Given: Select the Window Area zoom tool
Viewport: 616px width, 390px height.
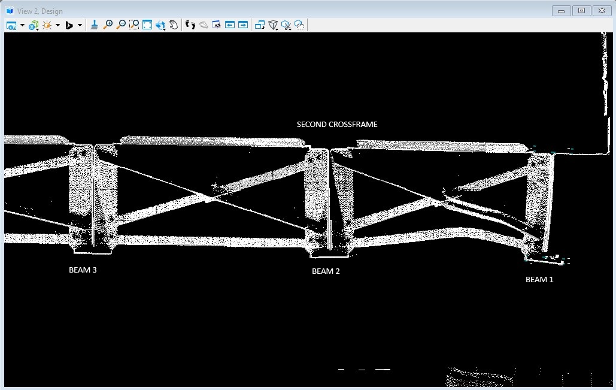Looking at the screenshot, I should coord(134,25).
